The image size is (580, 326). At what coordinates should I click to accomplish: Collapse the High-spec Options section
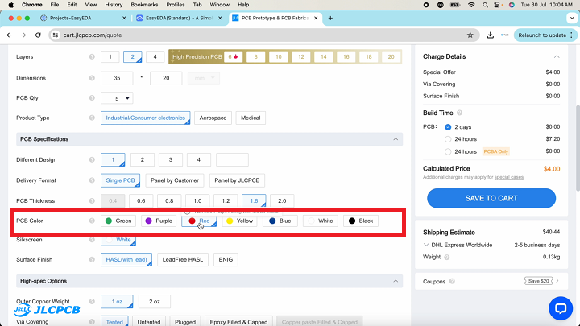tap(396, 281)
